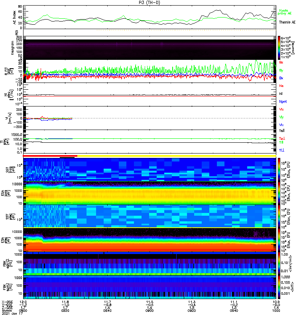
Task: Click the Vi [km/s] axis label
Action: (9, 118)
